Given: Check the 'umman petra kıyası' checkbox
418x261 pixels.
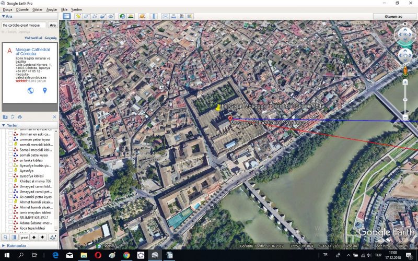Looking at the screenshot, I should [x=10, y=139].
